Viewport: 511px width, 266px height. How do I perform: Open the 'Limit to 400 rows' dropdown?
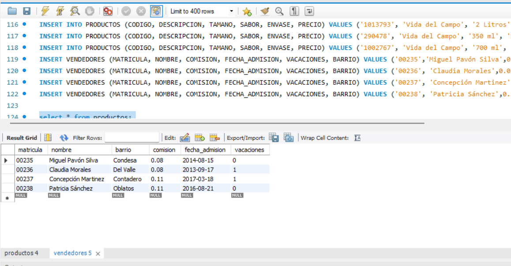(x=202, y=11)
